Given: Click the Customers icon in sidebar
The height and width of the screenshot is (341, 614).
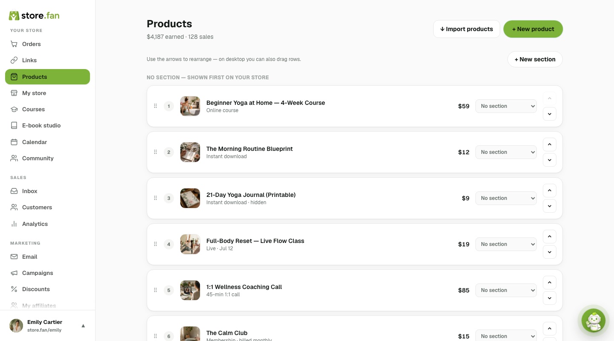Looking at the screenshot, I should point(14,207).
